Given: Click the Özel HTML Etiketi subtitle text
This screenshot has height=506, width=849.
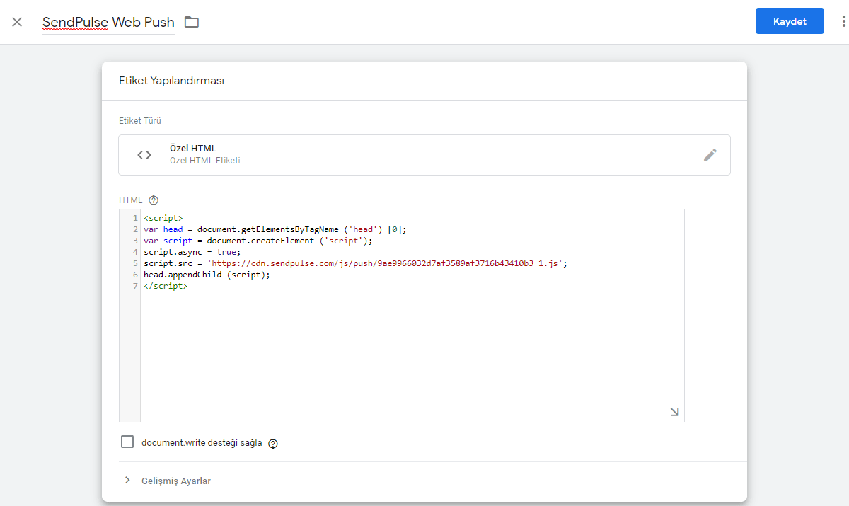Looking at the screenshot, I should [205, 161].
